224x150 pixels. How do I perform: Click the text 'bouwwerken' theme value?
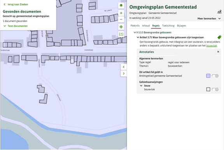click(x=175, y=66)
